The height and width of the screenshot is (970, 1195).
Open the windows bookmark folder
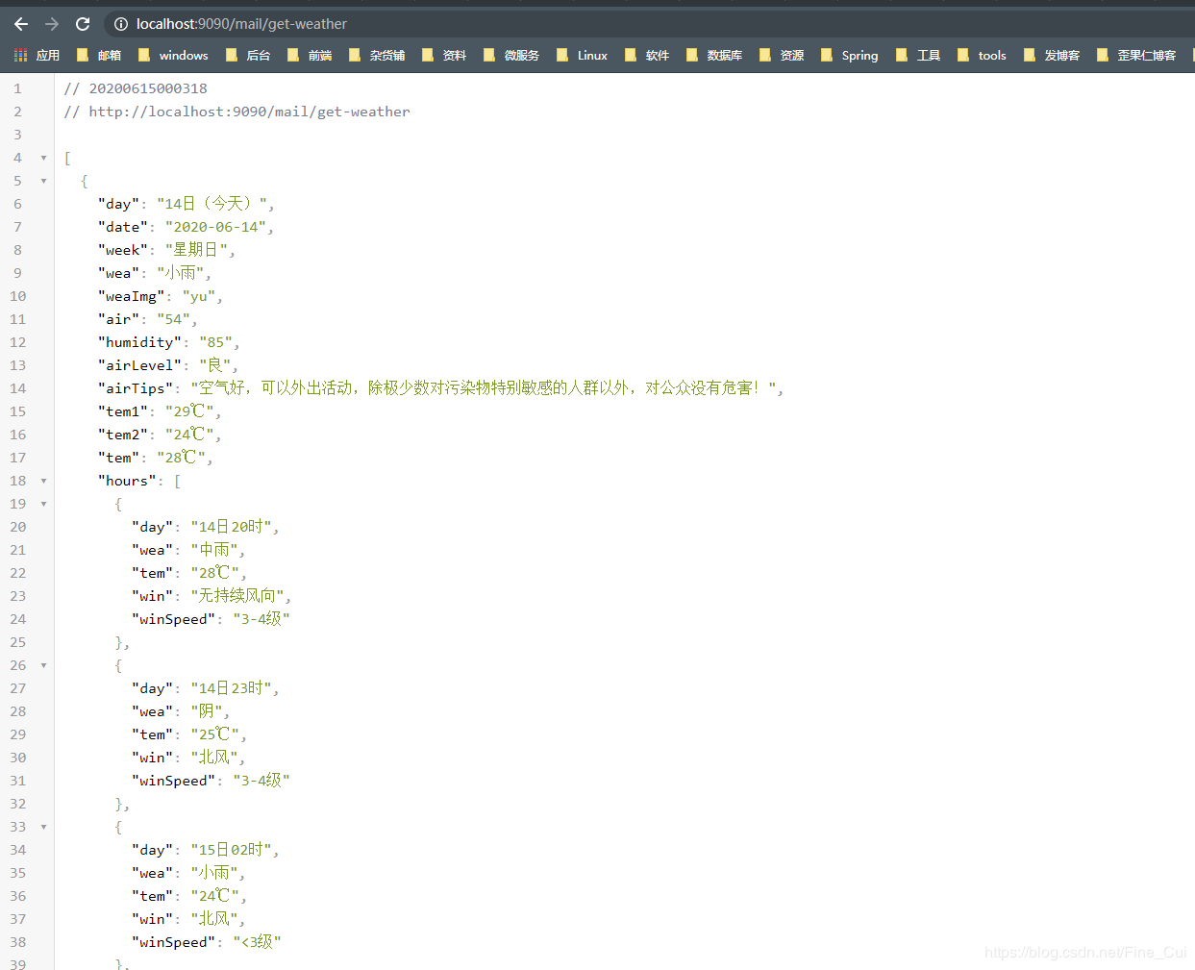(x=173, y=56)
